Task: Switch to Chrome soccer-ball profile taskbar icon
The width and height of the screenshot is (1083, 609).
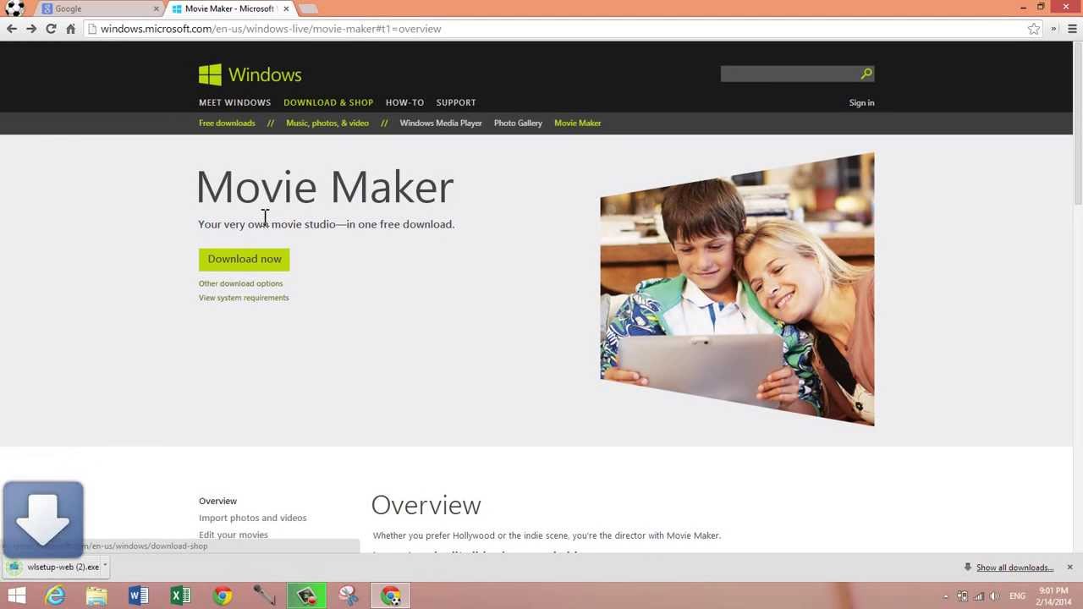Action: (x=390, y=596)
